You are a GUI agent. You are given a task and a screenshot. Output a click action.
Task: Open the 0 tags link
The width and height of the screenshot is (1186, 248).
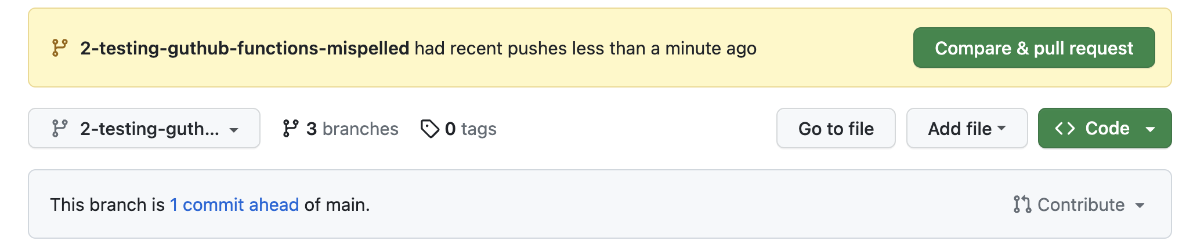click(470, 129)
